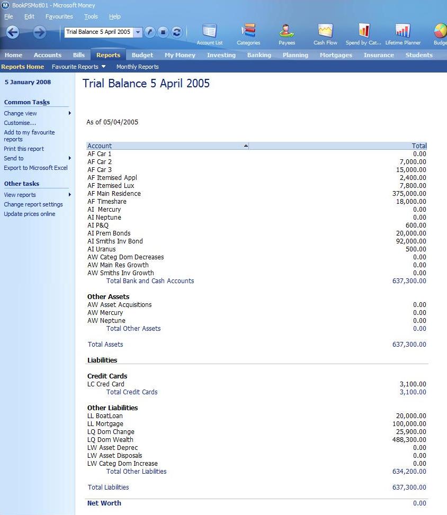This screenshot has height=515, width=447.
Task: Click the Customise… task link
Action: click(x=20, y=123)
